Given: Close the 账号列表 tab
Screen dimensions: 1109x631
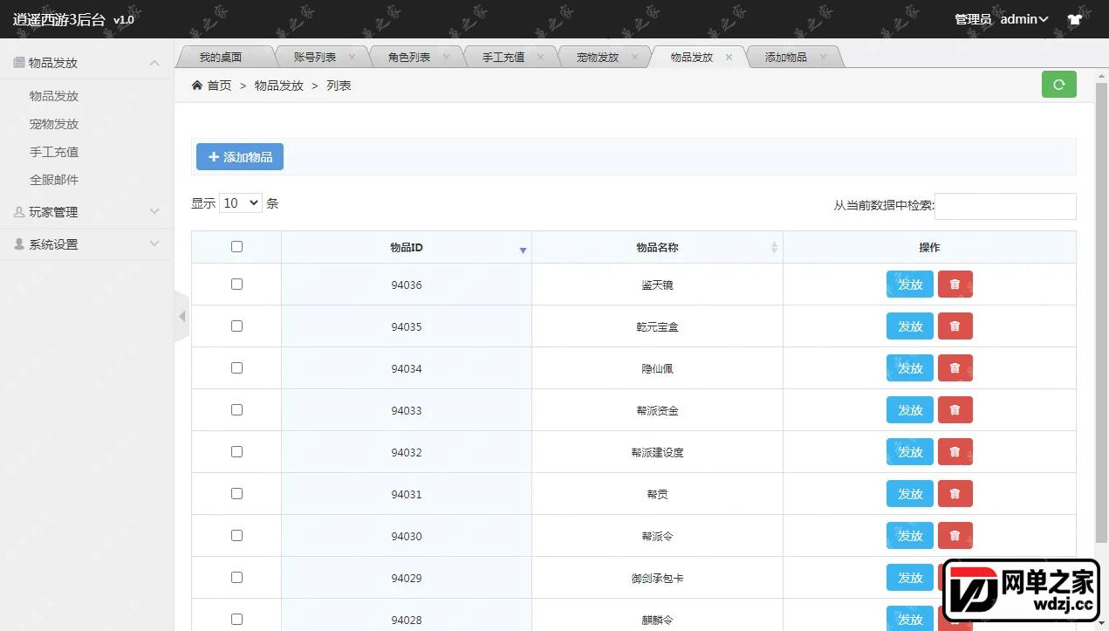Looking at the screenshot, I should (352, 57).
